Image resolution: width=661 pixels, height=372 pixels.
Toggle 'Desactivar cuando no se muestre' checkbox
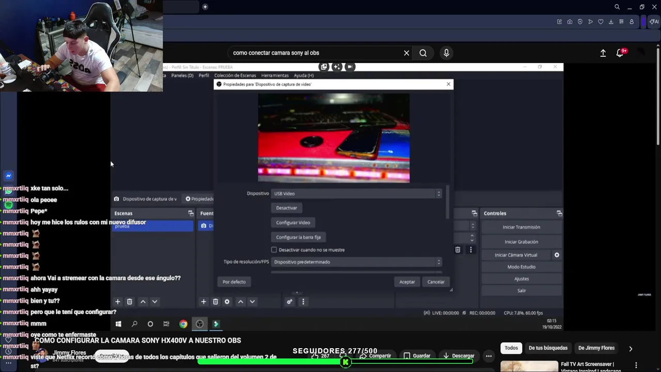[x=274, y=250]
